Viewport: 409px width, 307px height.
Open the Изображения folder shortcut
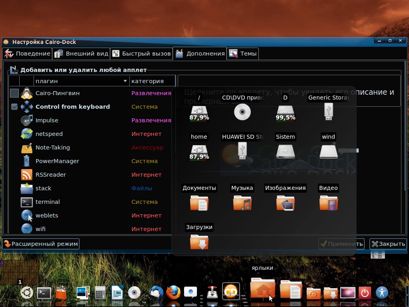tap(285, 203)
